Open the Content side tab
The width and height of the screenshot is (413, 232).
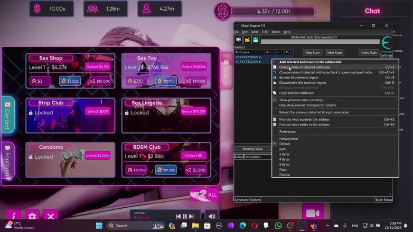(x=8, y=115)
